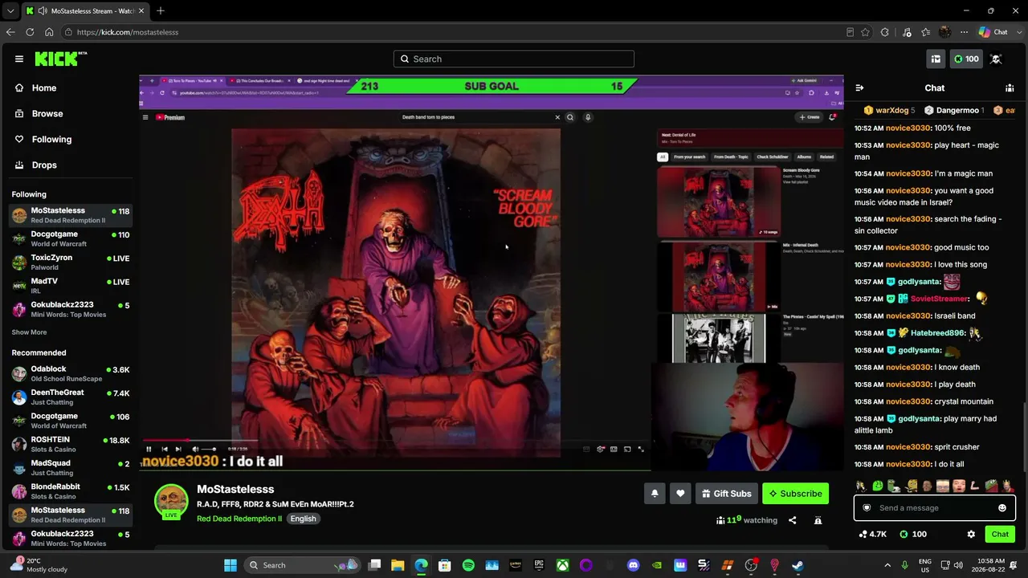Collapse the chat panel with arrow icon
Image resolution: width=1028 pixels, height=578 pixels.
pos(859,88)
